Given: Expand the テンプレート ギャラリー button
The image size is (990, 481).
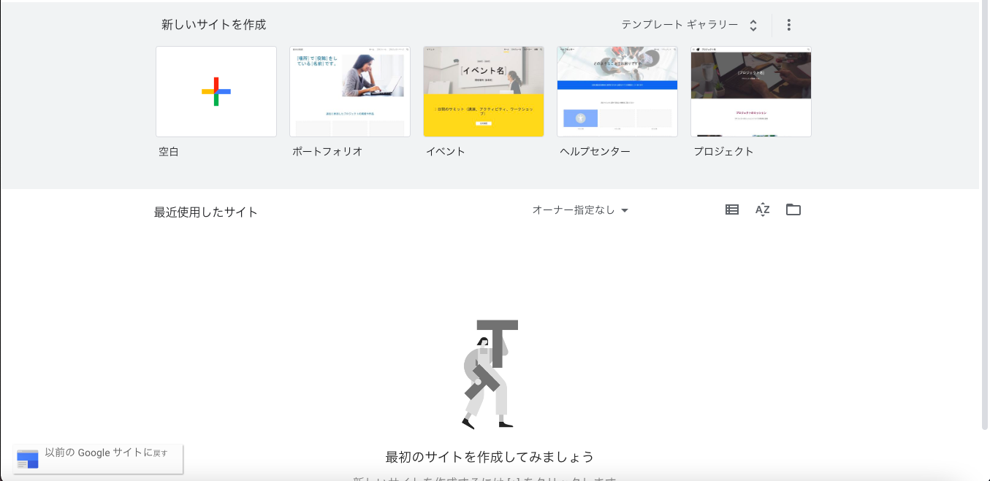Looking at the screenshot, I should [x=690, y=25].
